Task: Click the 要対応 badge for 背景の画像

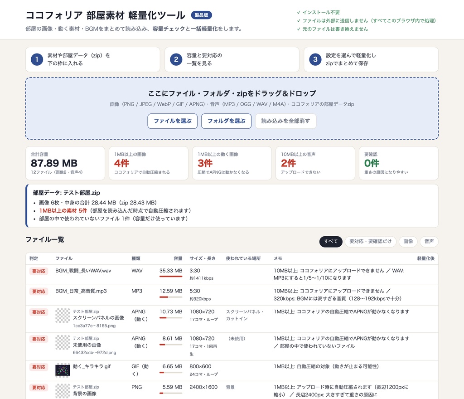Action: point(39,388)
